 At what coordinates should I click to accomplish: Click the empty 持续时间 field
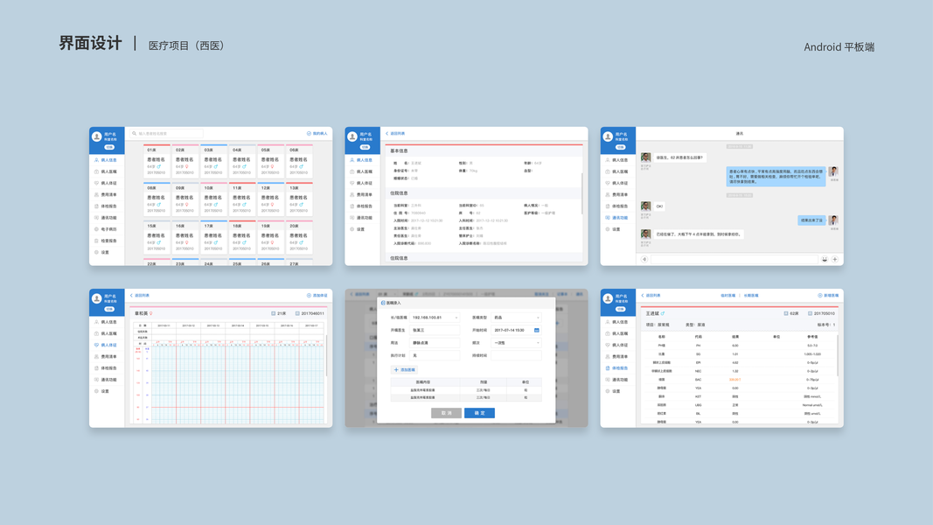[x=516, y=355]
